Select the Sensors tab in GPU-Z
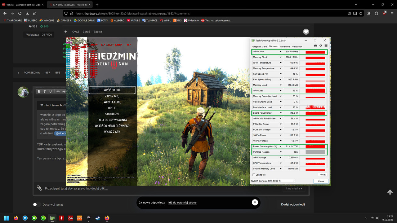Viewport: 397px width, 223px height. pyautogui.click(x=273, y=46)
